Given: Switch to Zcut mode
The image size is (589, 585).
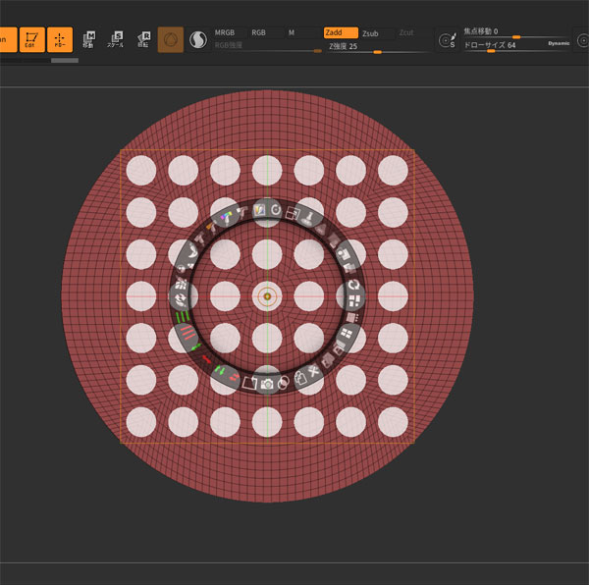Looking at the screenshot, I should pos(406,33).
